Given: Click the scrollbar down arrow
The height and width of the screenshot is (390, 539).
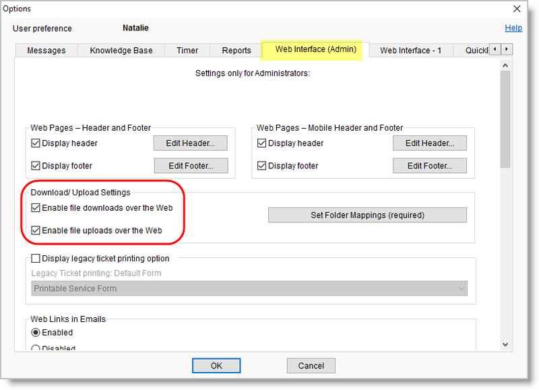Looking at the screenshot, I should (506, 344).
